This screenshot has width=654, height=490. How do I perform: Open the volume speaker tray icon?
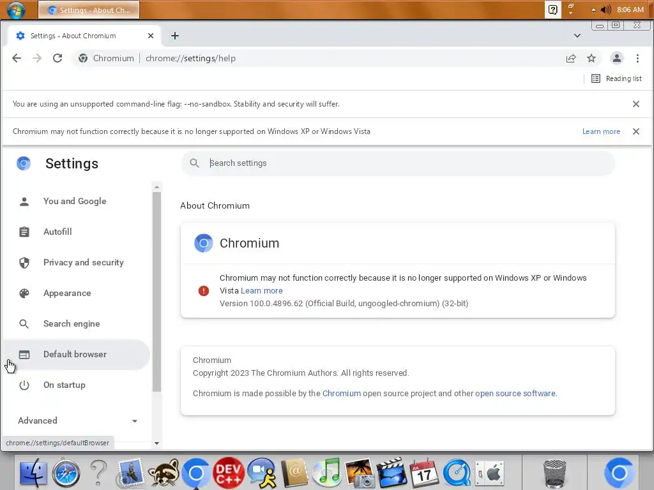(605, 10)
